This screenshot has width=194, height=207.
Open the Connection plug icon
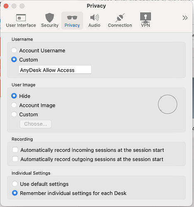tap(120, 18)
